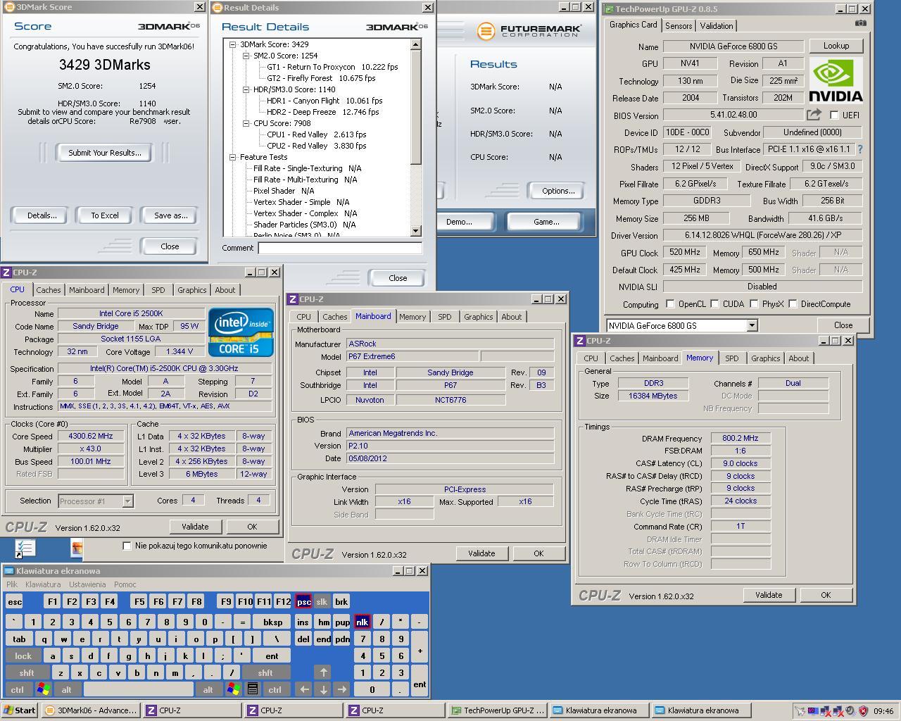Toggle the CUDA checkbox

[714, 304]
